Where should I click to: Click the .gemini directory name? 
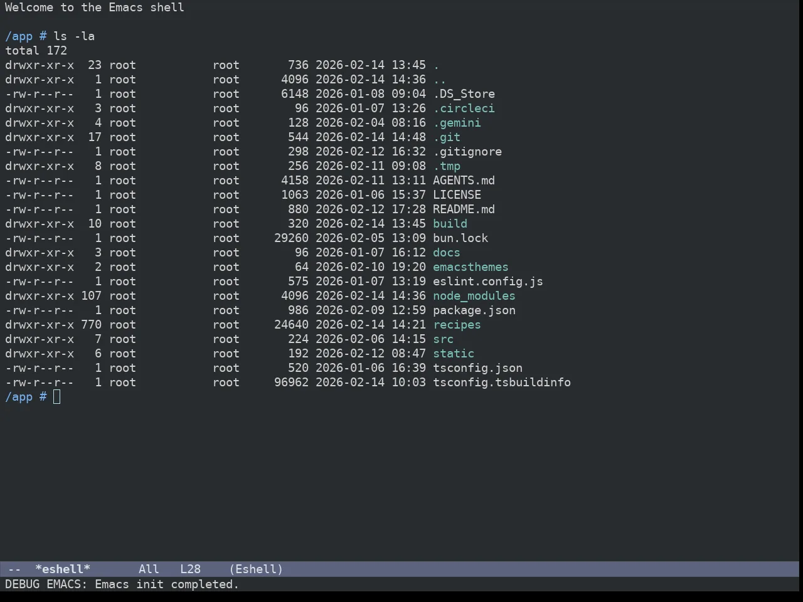pos(457,123)
